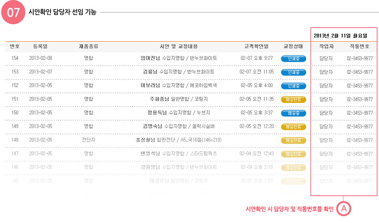The image size is (379, 223).
Task: Select the 직통번호 column header
Action: (359, 47)
